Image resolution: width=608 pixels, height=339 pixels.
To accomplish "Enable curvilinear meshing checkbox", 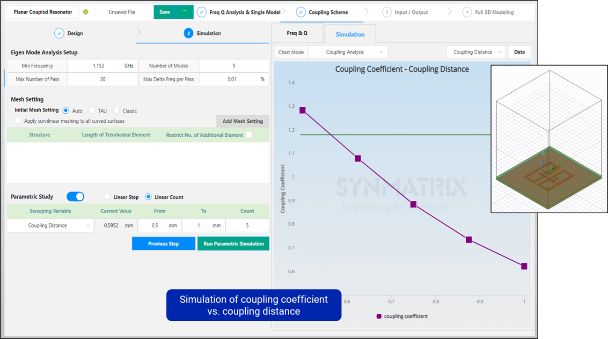I will [x=18, y=121].
